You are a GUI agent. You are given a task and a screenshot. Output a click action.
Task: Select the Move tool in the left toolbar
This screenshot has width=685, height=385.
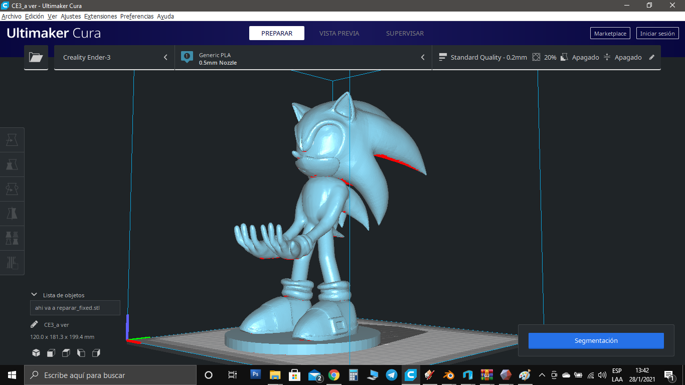(12, 140)
